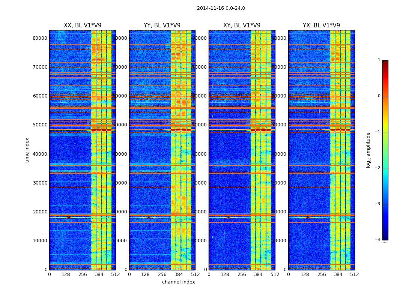
Task: Click the 40000 tick beside the XX plot
Action: pos(40,154)
